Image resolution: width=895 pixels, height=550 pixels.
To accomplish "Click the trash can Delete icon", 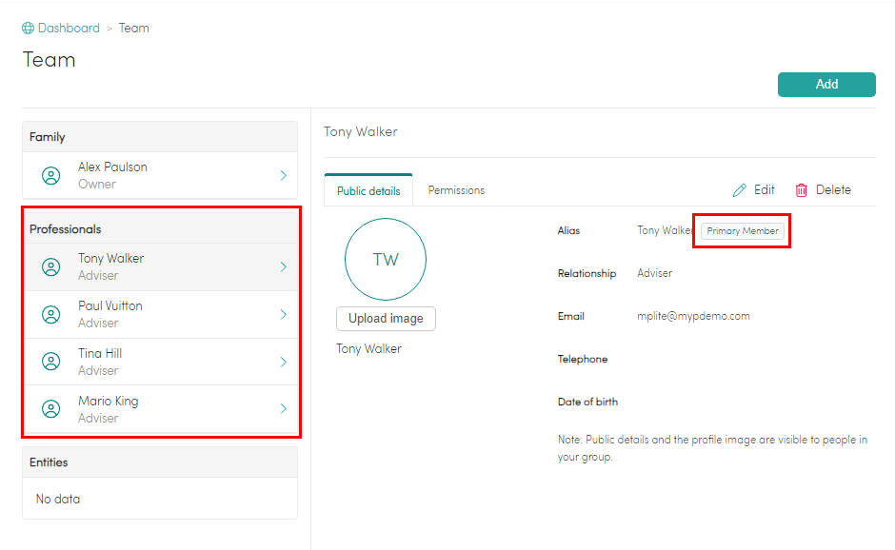I will [x=802, y=190].
